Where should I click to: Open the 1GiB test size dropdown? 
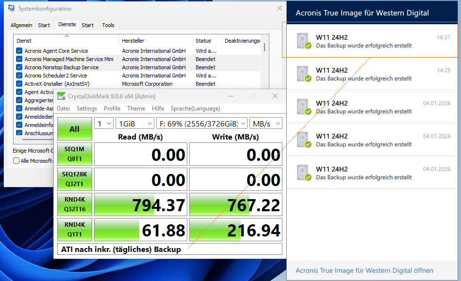[135, 124]
